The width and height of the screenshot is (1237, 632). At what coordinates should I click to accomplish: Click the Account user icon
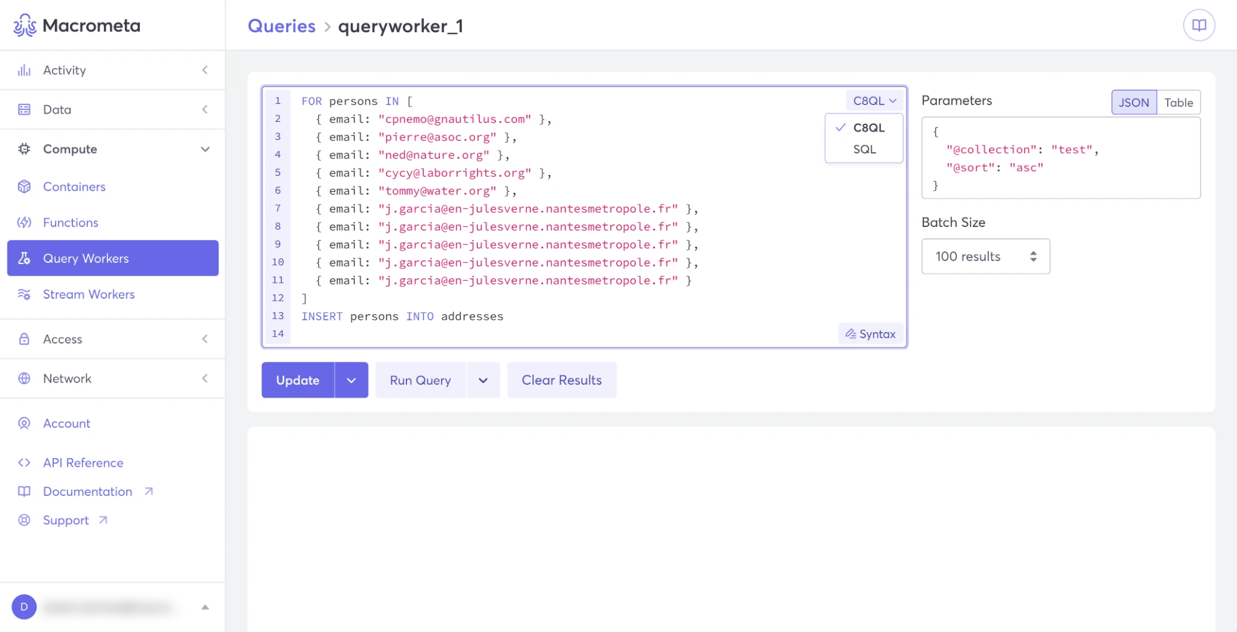coord(24,424)
